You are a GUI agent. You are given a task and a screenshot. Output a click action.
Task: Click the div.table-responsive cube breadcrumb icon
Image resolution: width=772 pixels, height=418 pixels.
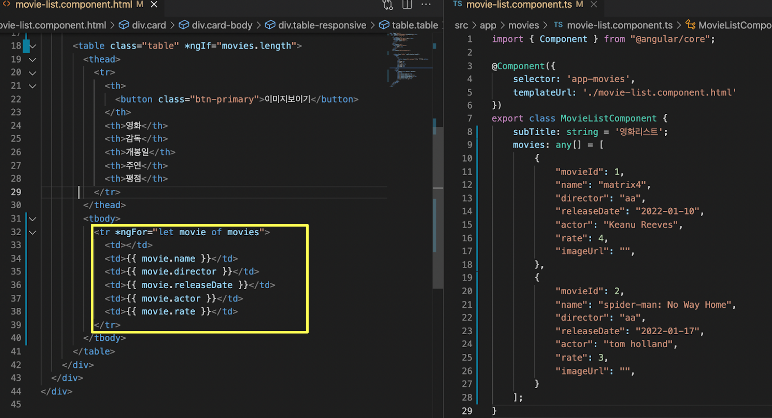(270, 25)
